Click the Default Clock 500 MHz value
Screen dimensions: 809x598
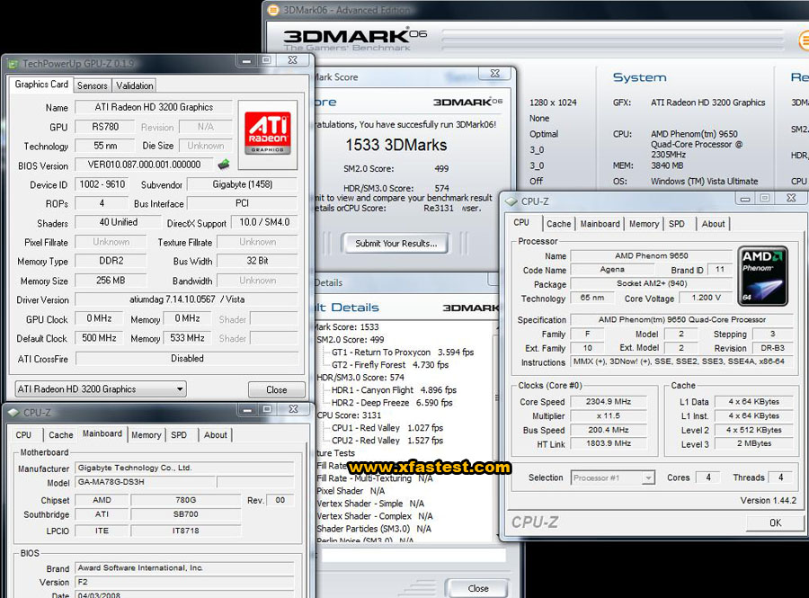coord(99,338)
